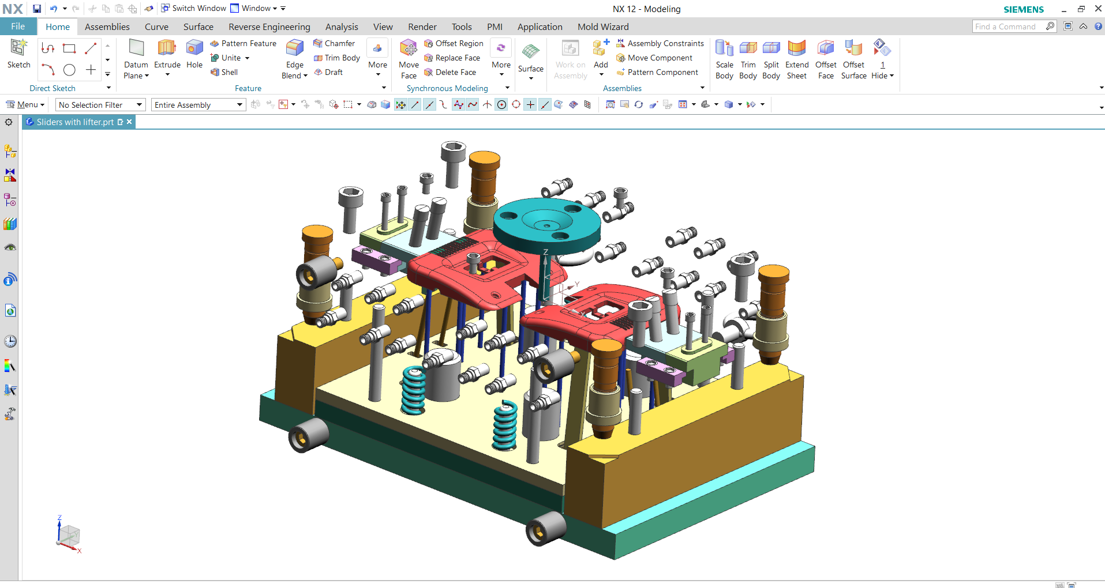Expand the Window menu dropdown
This screenshot has height=588, width=1105.
pyautogui.click(x=275, y=9)
